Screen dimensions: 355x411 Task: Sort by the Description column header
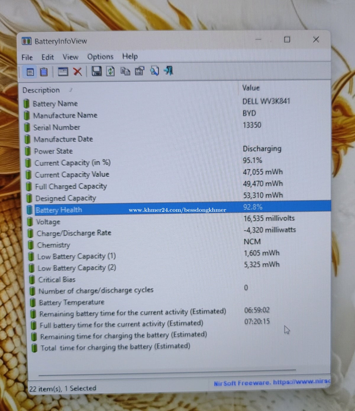[41, 90]
